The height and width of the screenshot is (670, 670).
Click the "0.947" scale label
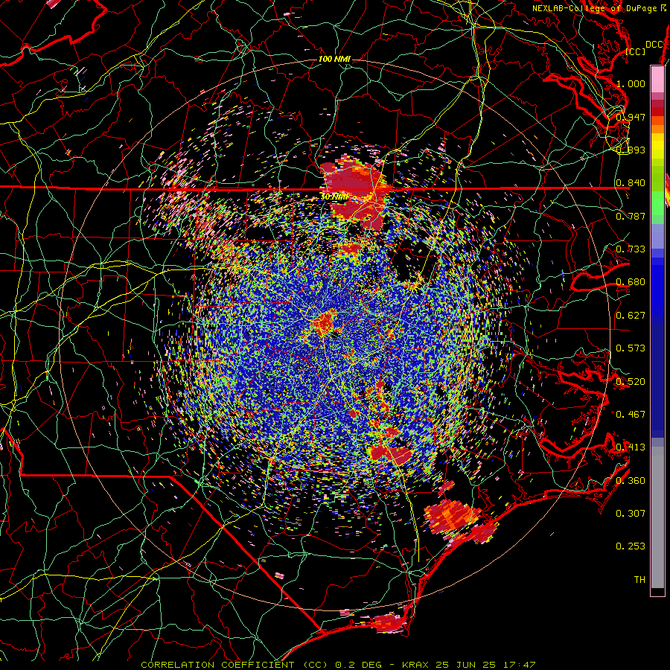pos(631,117)
